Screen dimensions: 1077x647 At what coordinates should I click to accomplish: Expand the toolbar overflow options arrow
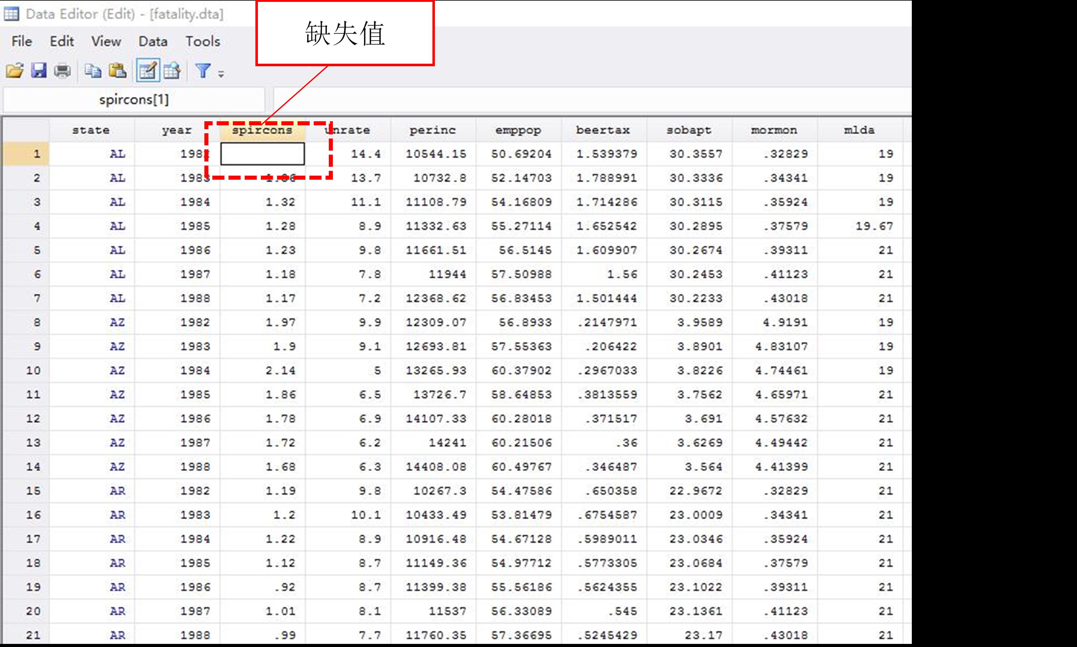click(x=221, y=75)
